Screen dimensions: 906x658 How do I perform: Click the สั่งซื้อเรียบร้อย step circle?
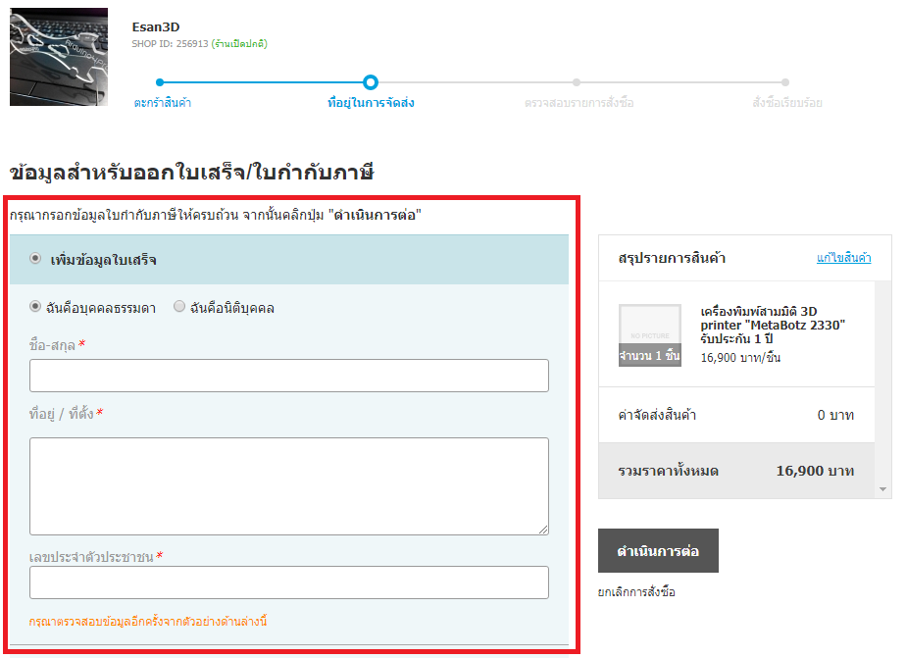point(785,82)
